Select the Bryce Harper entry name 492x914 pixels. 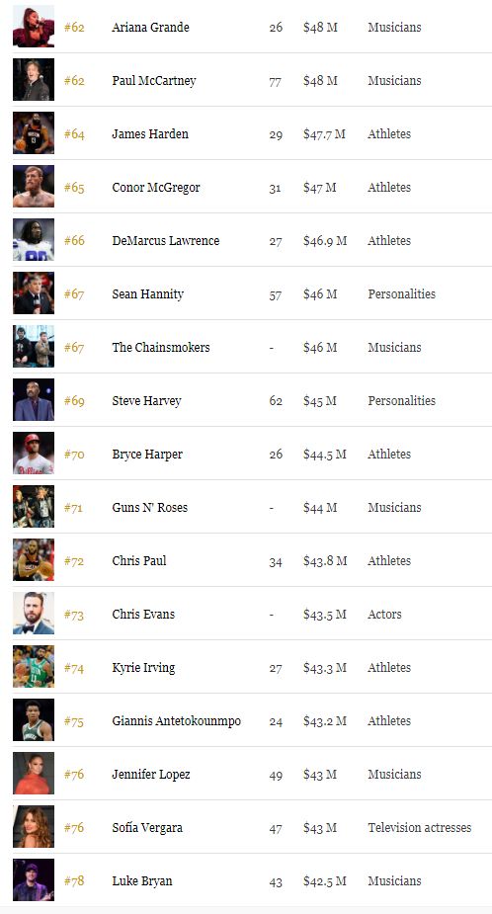click(147, 455)
